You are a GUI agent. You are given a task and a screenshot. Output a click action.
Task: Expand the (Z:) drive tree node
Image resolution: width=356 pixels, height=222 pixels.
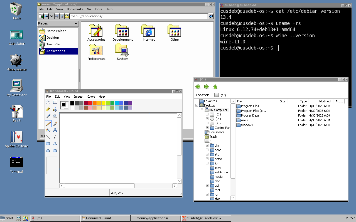[x=207, y=123]
